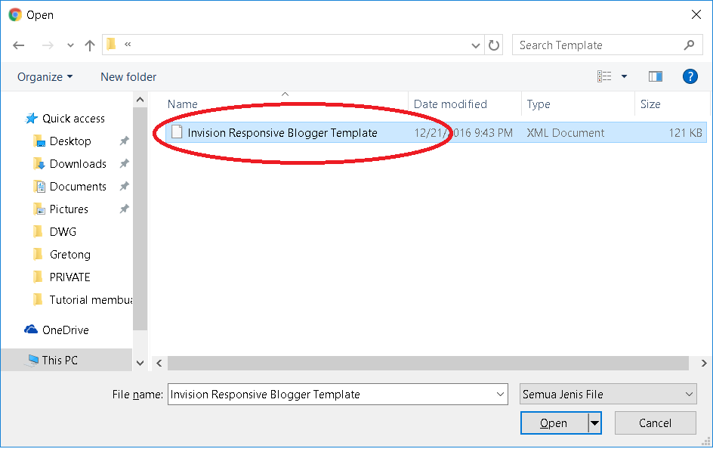Viewport: 713px width, 452px height.
Task: Sort by Type column header
Action: click(x=539, y=104)
